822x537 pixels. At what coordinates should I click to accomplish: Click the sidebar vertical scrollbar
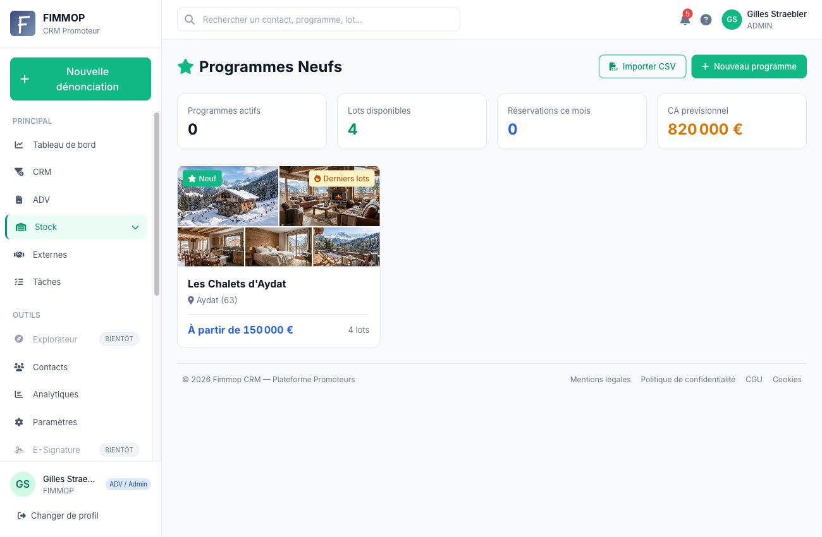tap(157, 204)
